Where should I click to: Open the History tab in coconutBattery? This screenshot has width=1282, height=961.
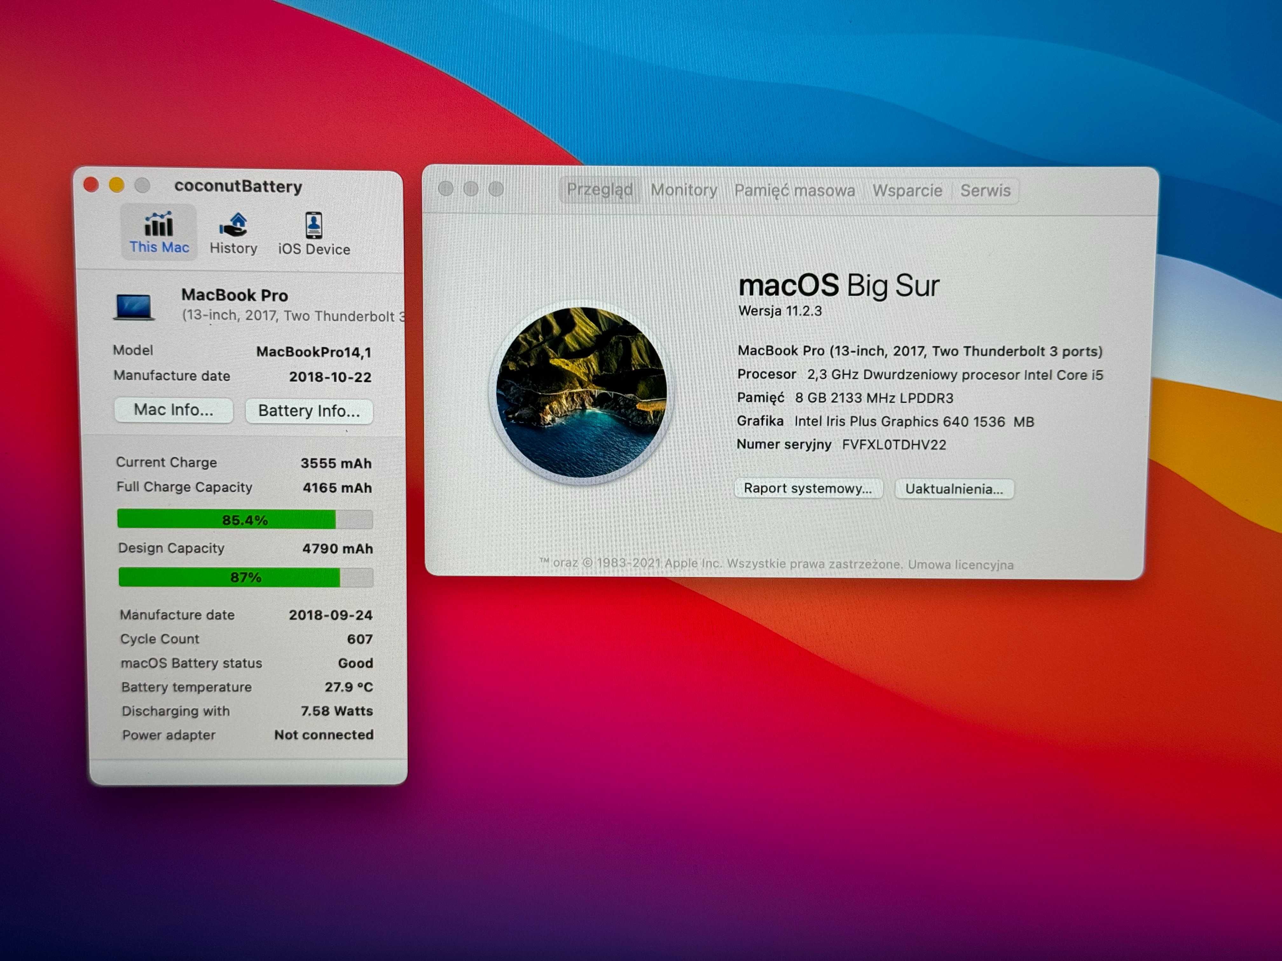click(234, 234)
